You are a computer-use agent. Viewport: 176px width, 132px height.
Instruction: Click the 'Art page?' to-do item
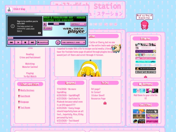click(95, 89)
